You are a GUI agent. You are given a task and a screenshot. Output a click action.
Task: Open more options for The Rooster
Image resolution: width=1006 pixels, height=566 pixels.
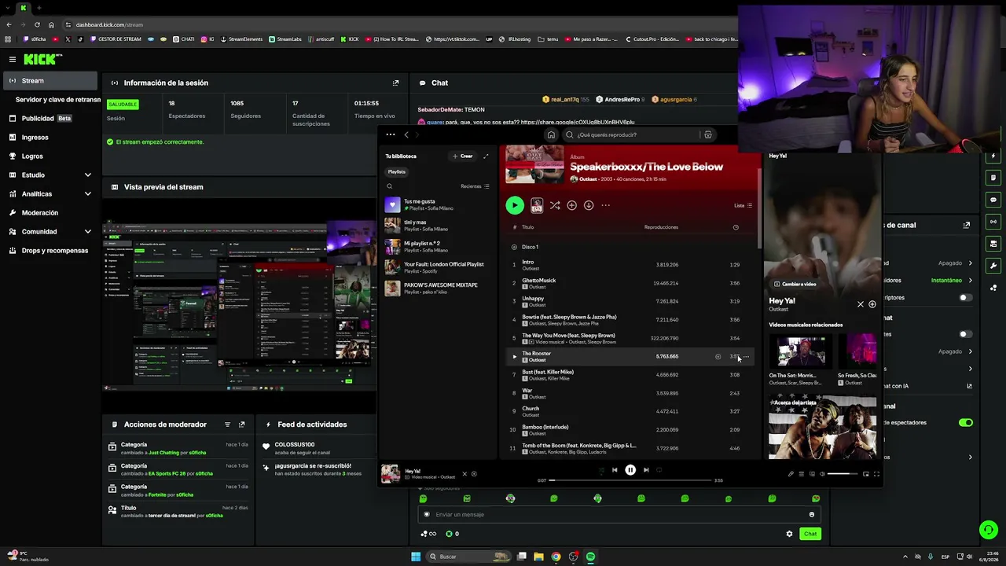coord(746,357)
